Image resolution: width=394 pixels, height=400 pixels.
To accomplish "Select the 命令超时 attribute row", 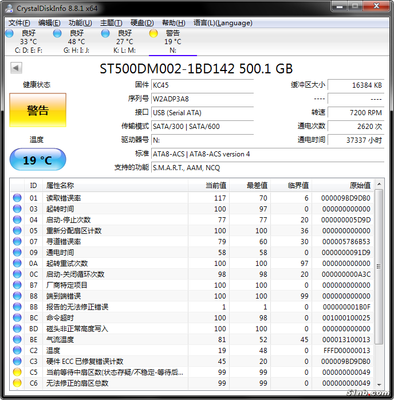I will [x=192, y=317].
